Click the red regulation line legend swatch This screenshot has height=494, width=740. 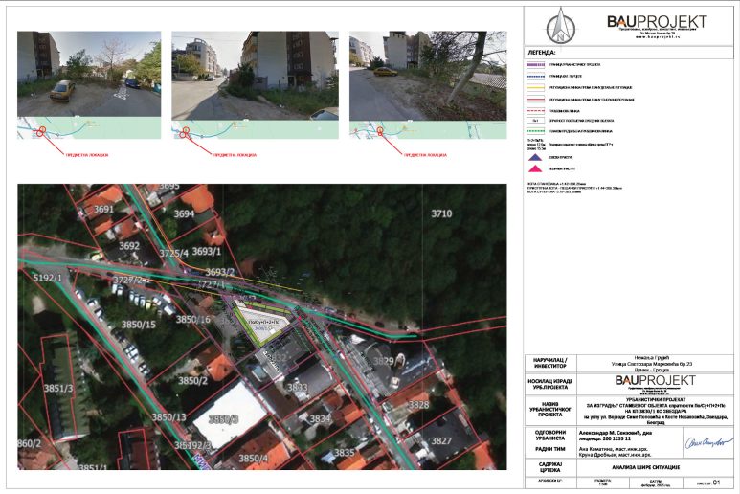[537, 98]
